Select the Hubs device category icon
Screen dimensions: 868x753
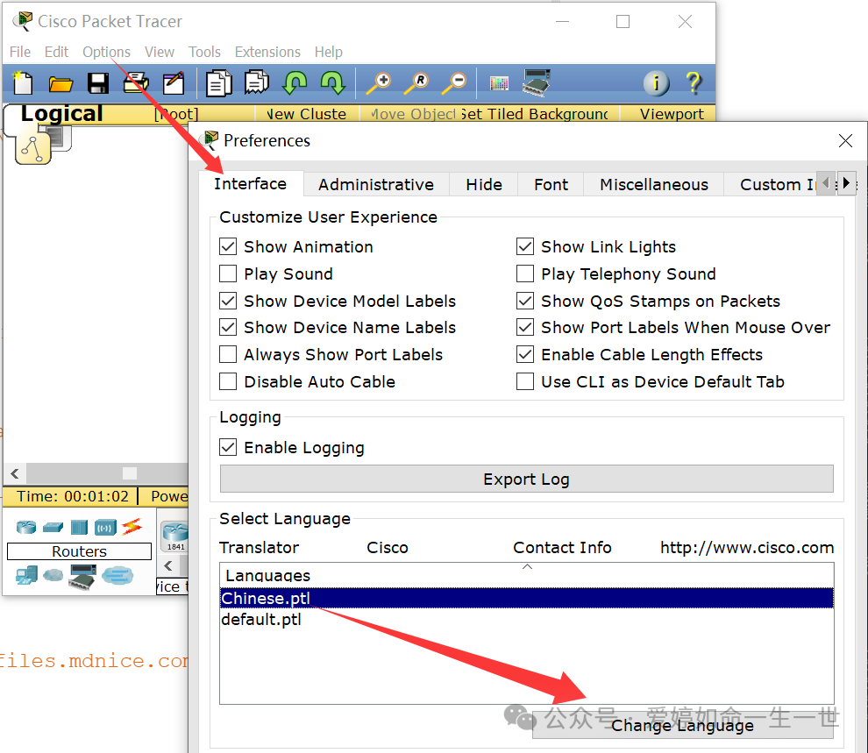(x=79, y=527)
